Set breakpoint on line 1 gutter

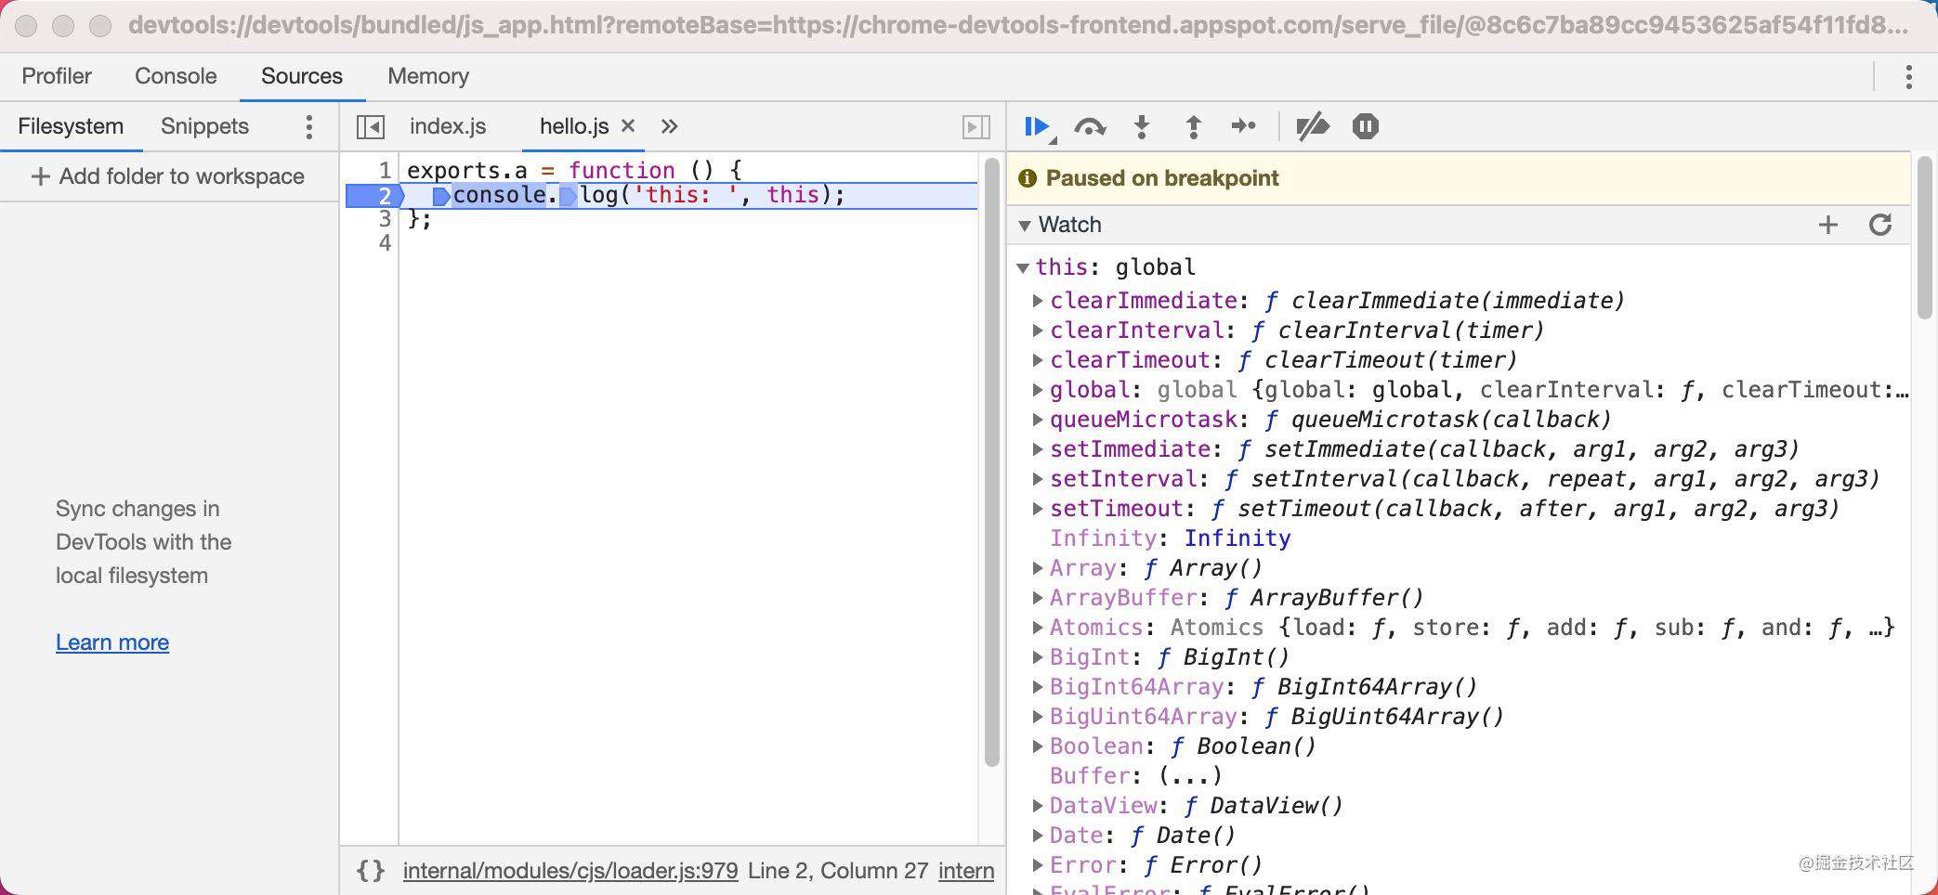click(384, 171)
